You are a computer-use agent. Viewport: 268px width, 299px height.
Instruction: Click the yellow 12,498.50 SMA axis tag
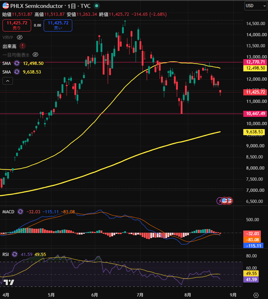(x=255, y=68)
